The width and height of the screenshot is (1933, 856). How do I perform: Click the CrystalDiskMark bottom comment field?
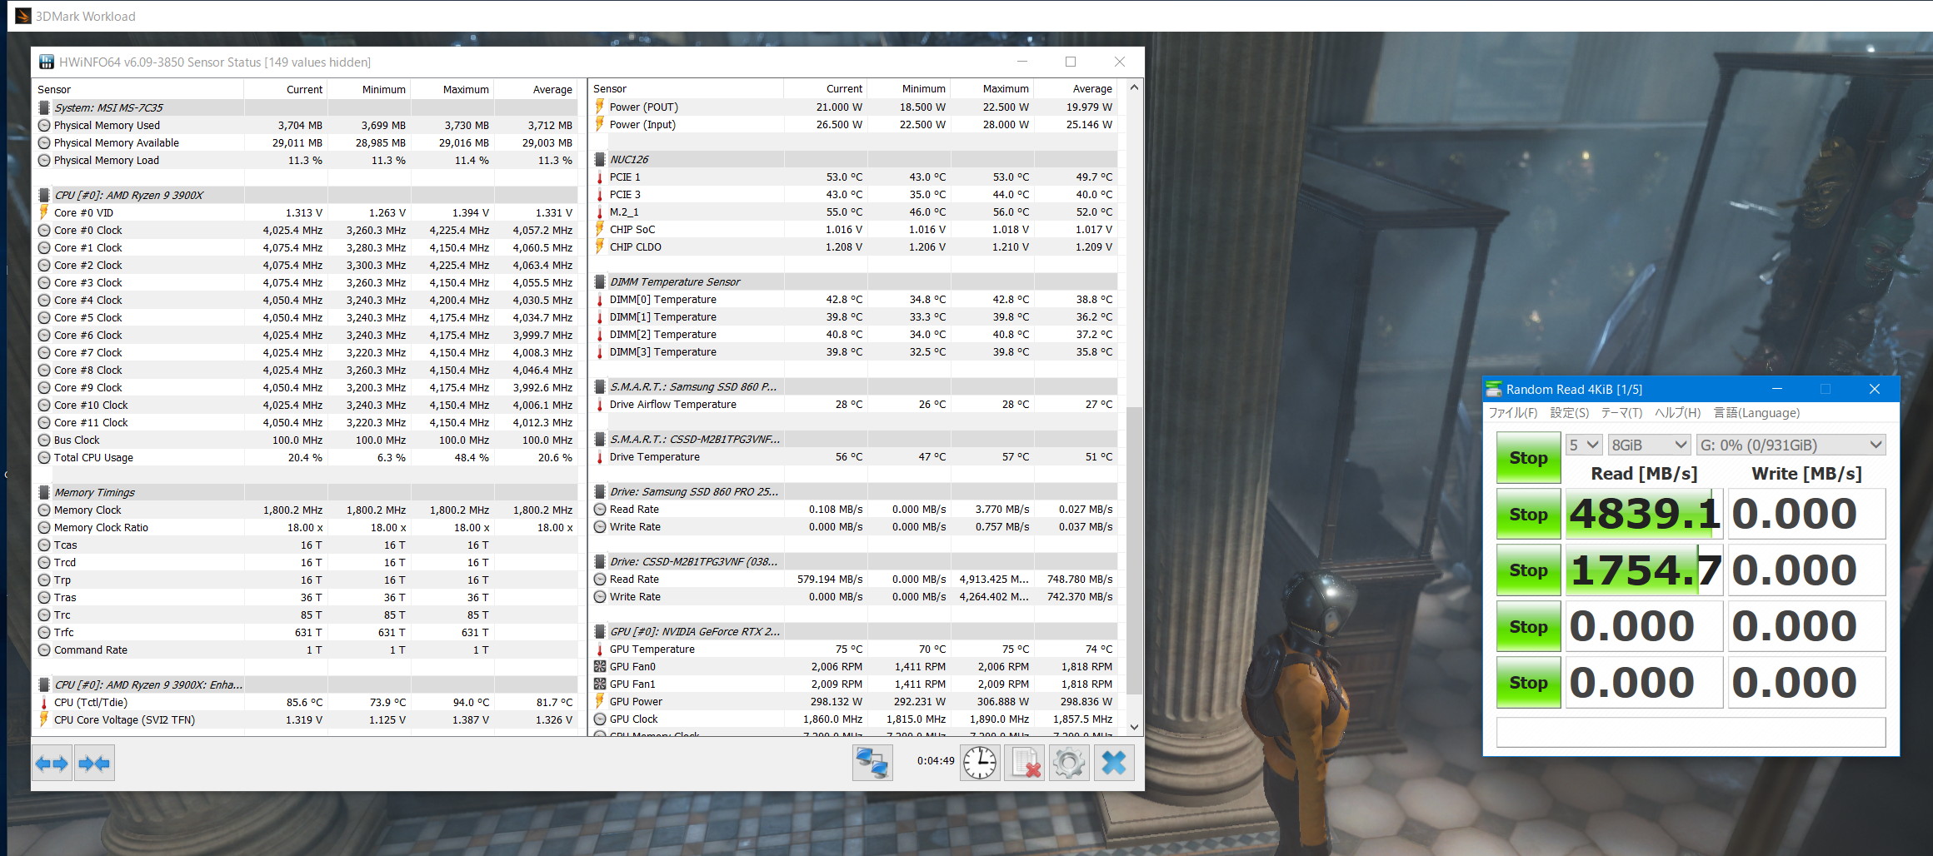tap(1691, 732)
